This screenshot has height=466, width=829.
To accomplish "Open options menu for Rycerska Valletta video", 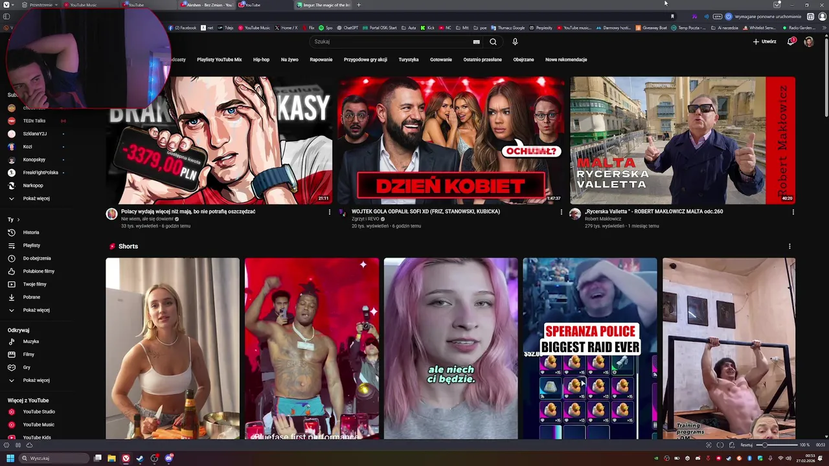I will pos(793,212).
